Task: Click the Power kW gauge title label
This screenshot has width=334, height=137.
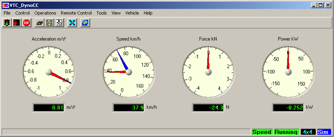Action: 288,39
